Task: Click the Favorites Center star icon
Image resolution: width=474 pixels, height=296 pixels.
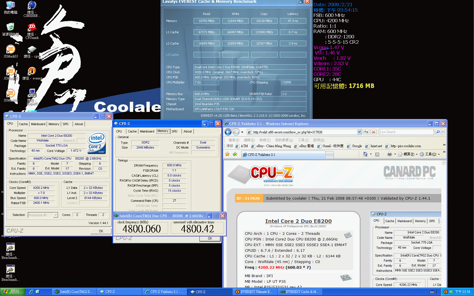Action: 227,154
